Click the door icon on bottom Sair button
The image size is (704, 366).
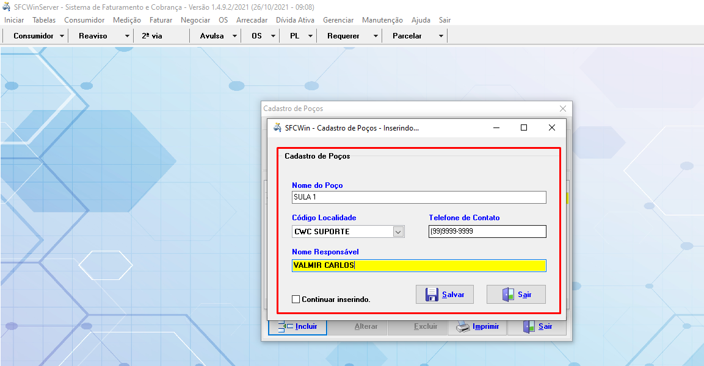pos(529,327)
